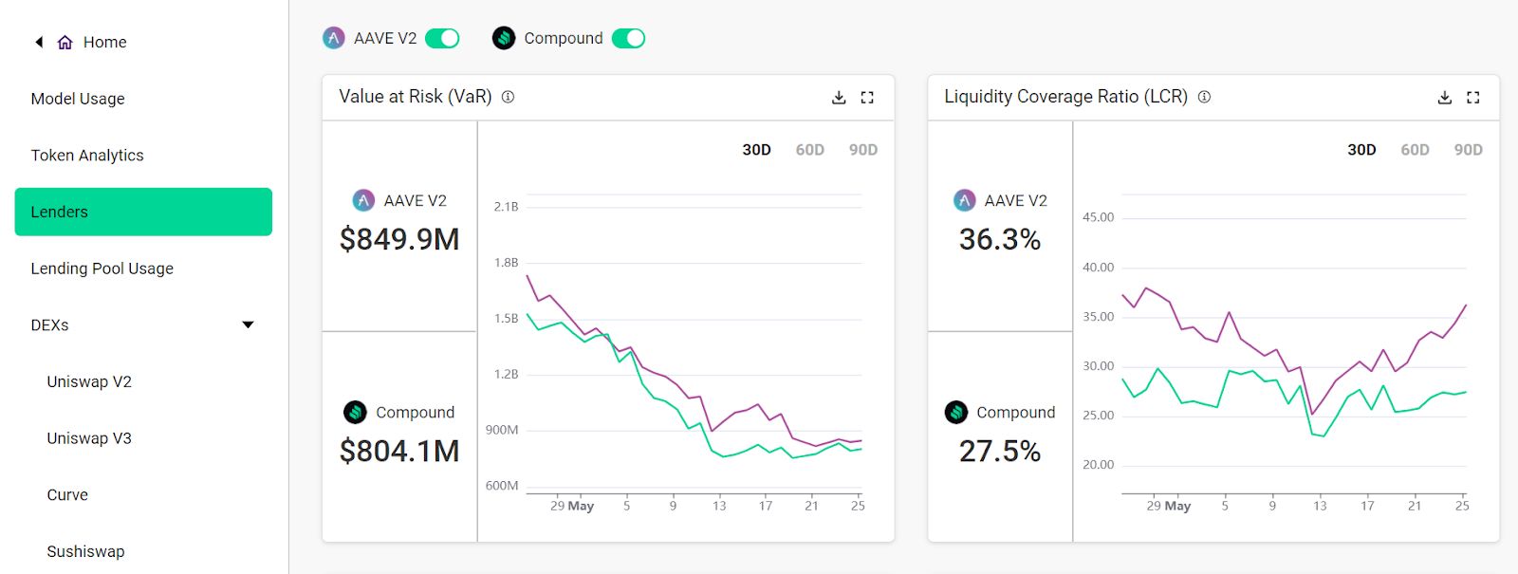Viewport: 1518px width, 574px height.
Task: Click the Home house icon
Action: pos(65,42)
